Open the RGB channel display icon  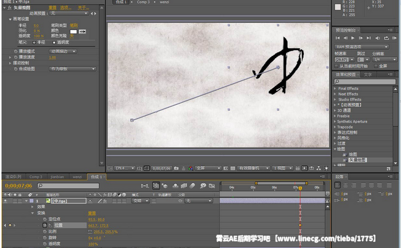[190, 168]
